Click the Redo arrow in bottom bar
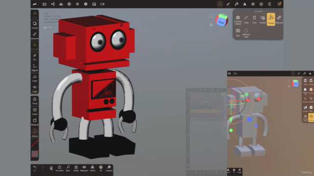 (x=43, y=168)
